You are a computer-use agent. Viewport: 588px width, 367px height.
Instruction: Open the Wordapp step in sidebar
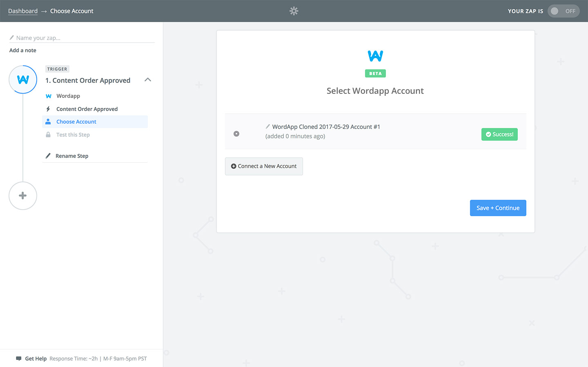[68, 96]
